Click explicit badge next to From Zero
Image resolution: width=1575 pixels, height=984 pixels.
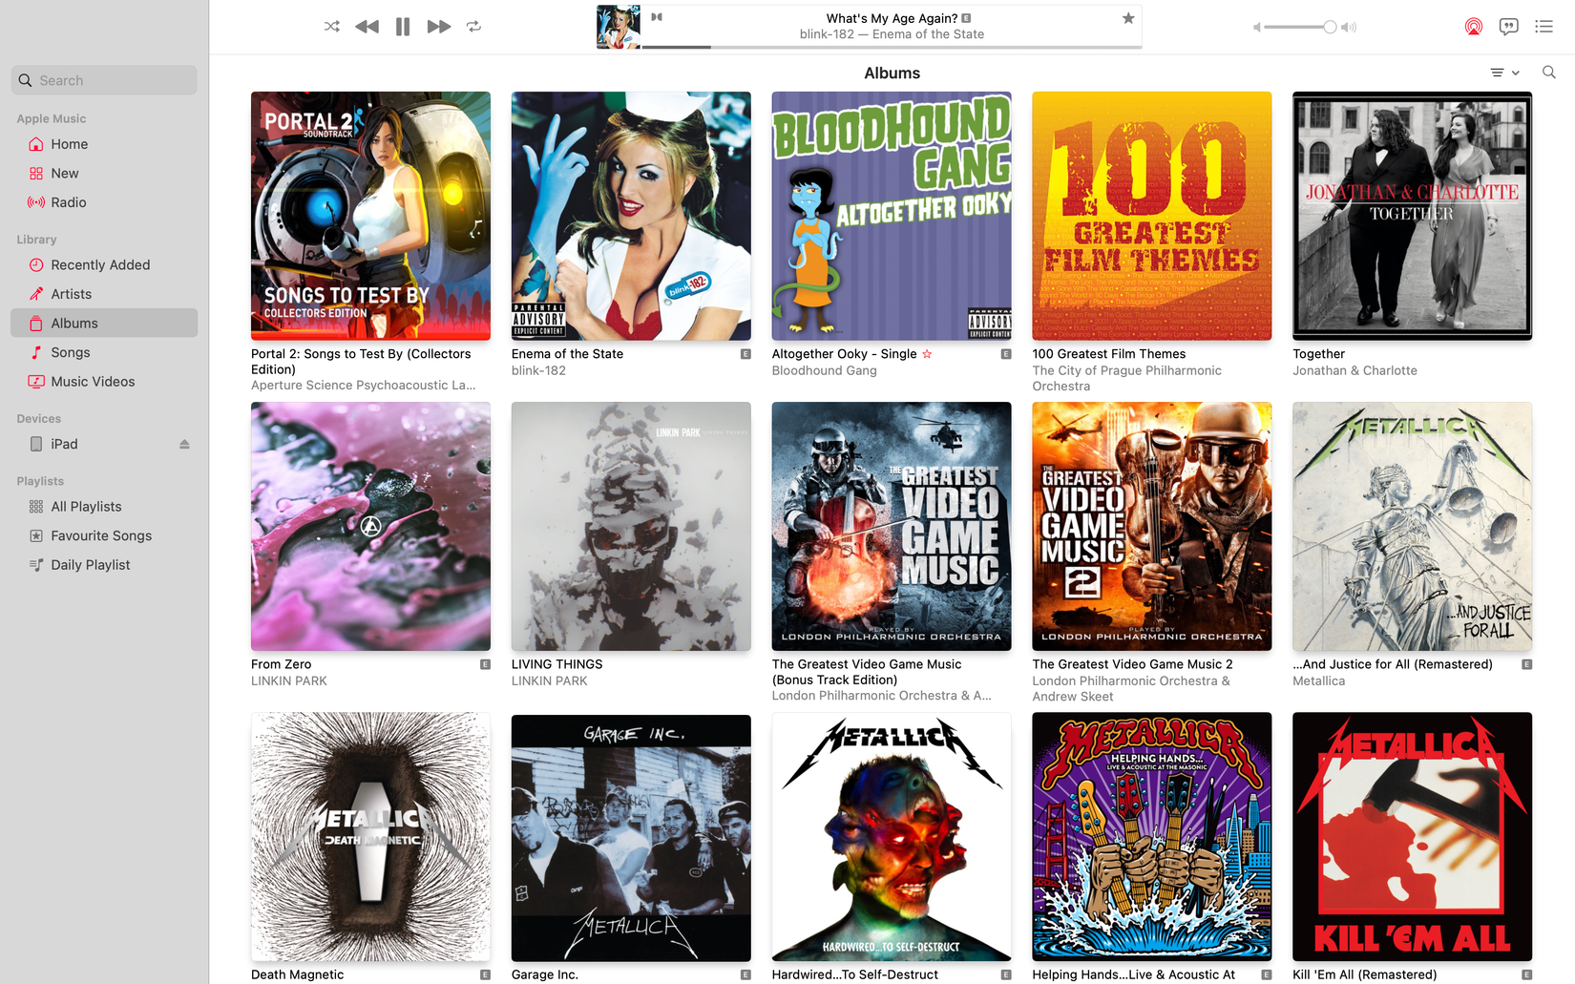coord(485,664)
